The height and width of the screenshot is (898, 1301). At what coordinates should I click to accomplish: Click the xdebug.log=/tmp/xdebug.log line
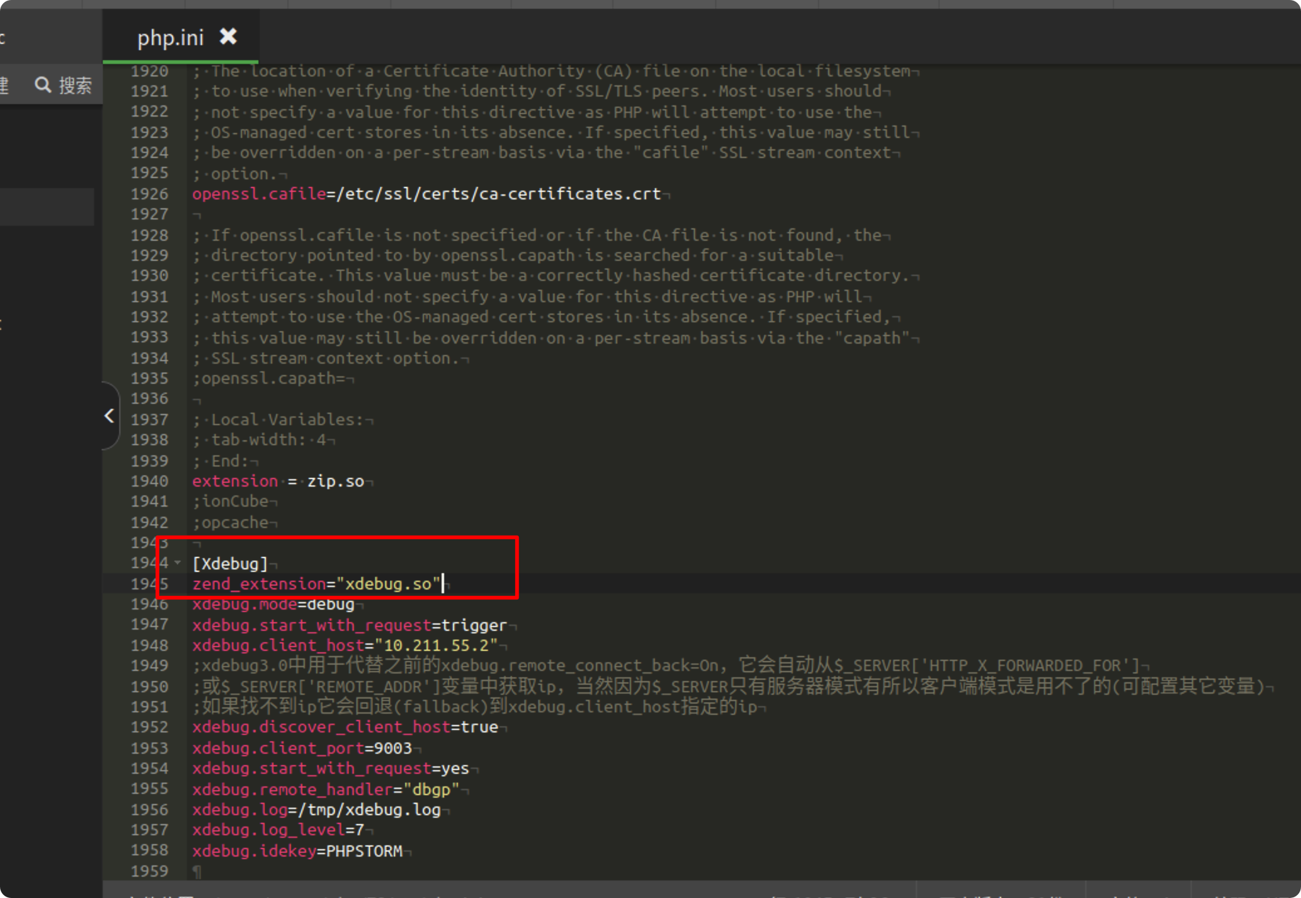click(x=316, y=810)
